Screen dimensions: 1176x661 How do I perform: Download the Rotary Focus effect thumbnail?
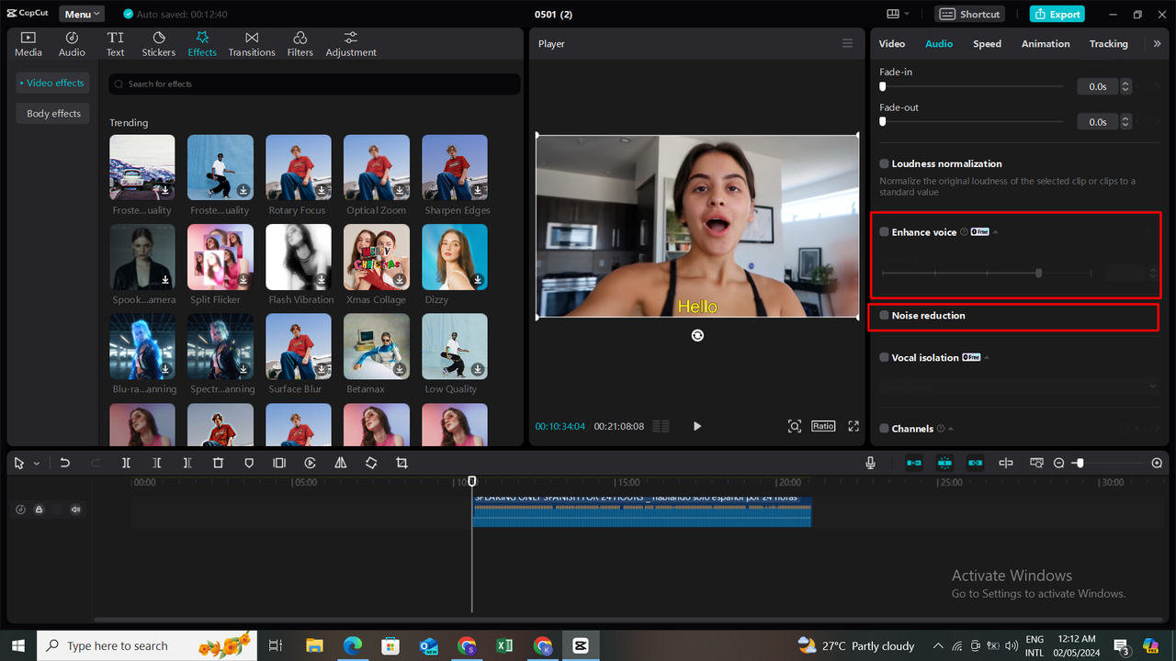click(321, 190)
